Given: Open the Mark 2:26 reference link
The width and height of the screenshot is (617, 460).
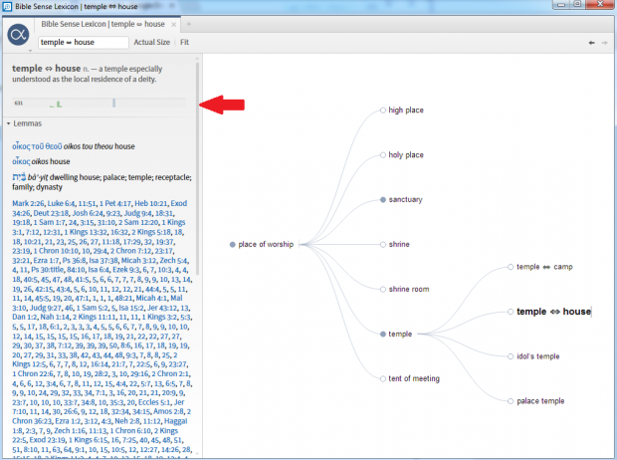Looking at the screenshot, I should click(x=30, y=203).
